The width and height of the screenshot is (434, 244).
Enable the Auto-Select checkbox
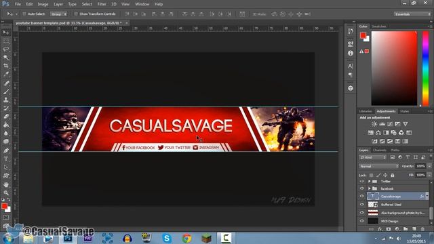(x=24, y=14)
